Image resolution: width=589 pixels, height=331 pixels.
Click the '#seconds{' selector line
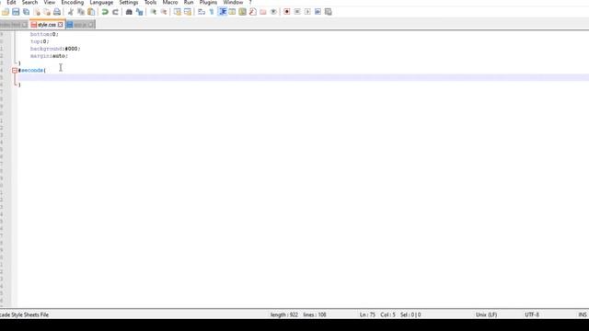[32, 71]
